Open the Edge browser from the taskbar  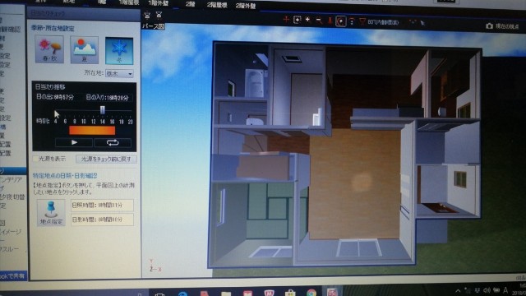coord(182,294)
